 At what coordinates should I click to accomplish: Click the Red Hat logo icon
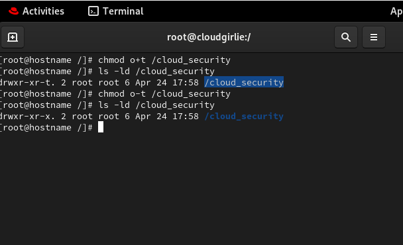(x=14, y=11)
